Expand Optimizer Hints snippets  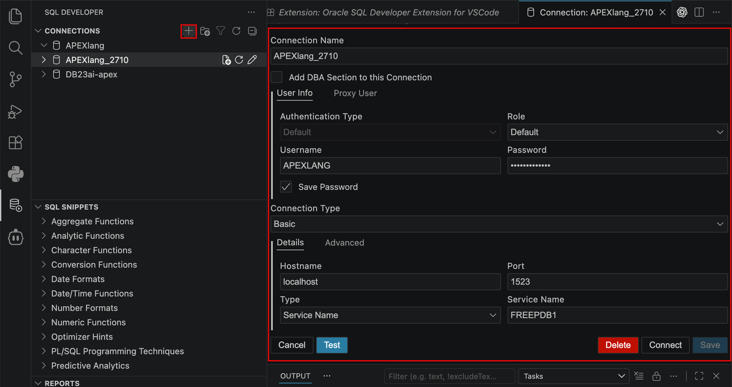click(x=44, y=337)
